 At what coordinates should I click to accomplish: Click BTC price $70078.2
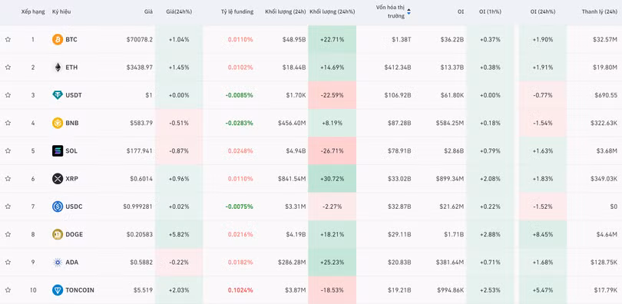tap(140, 40)
